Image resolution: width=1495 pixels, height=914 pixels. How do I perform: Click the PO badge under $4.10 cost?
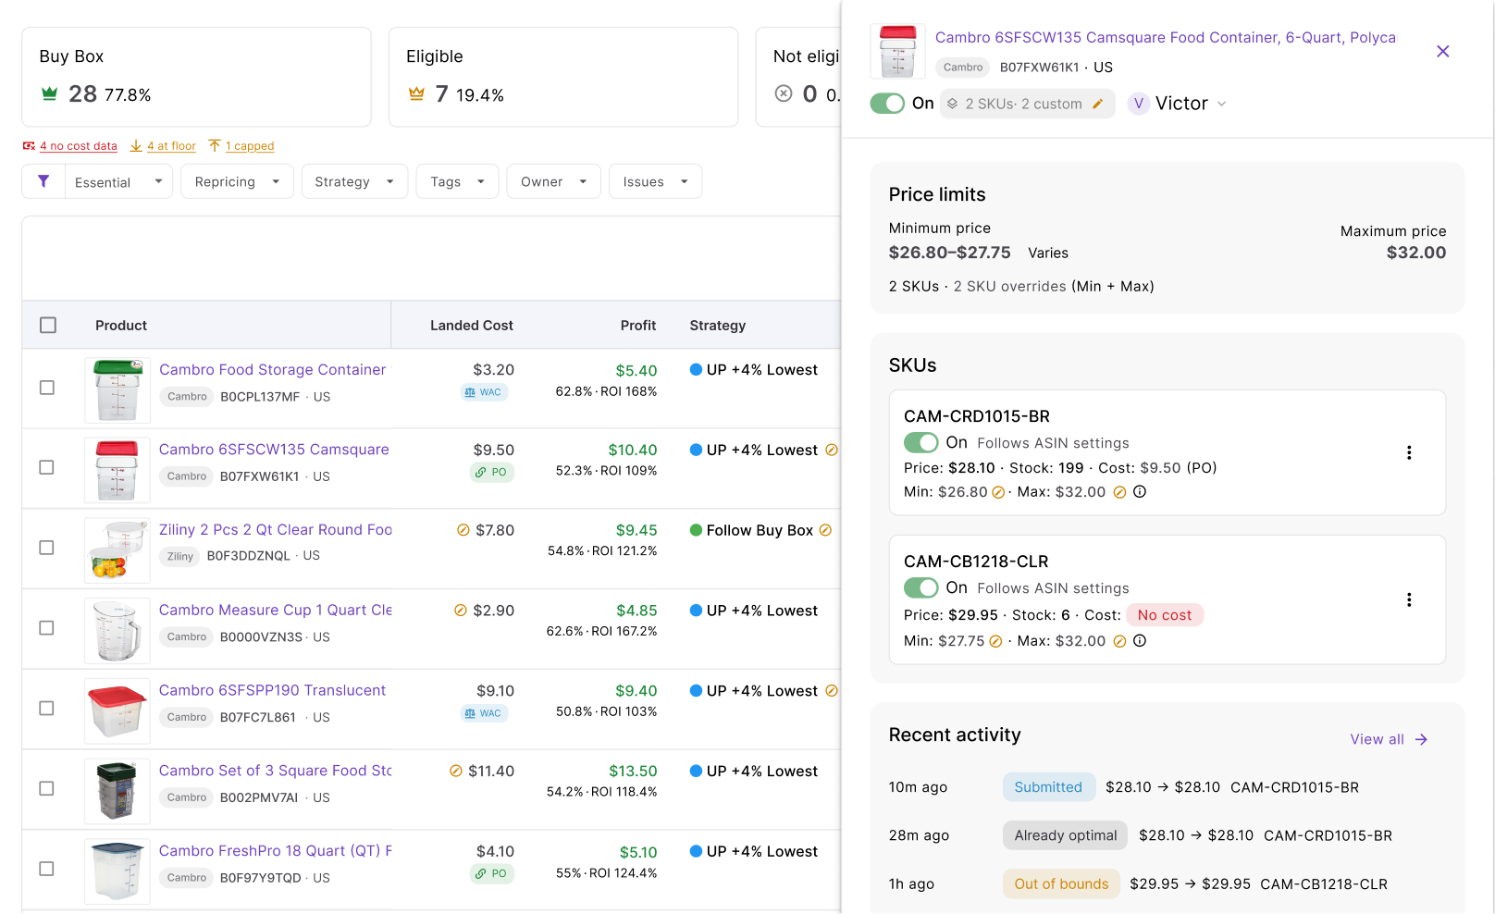click(491, 873)
